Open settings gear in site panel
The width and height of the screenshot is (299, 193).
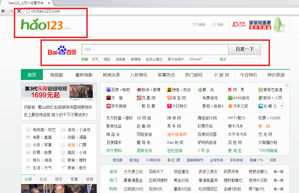[x=287, y=85]
